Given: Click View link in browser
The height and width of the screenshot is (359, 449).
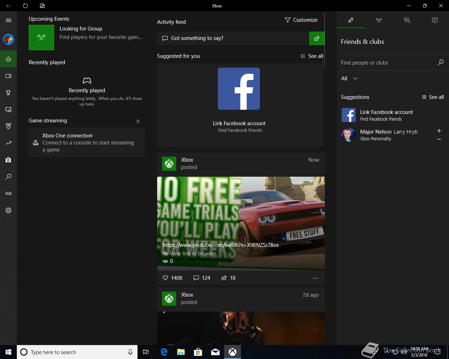Looking at the screenshot, I should 189,253.
